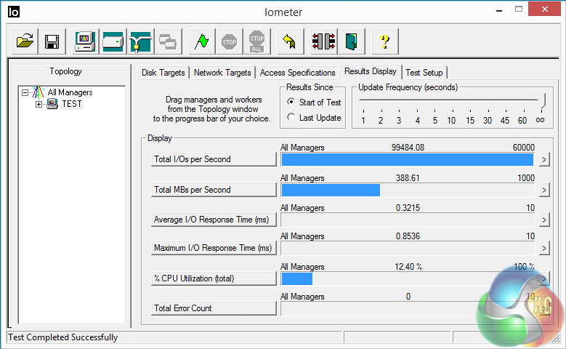Disconnect selected worker icon

click(324, 41)
